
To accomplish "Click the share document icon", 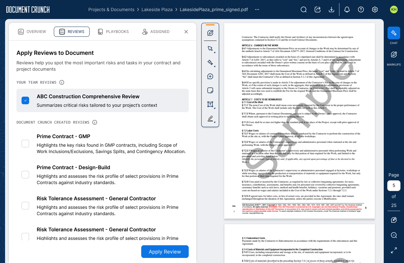I will (x=318, y=10).
